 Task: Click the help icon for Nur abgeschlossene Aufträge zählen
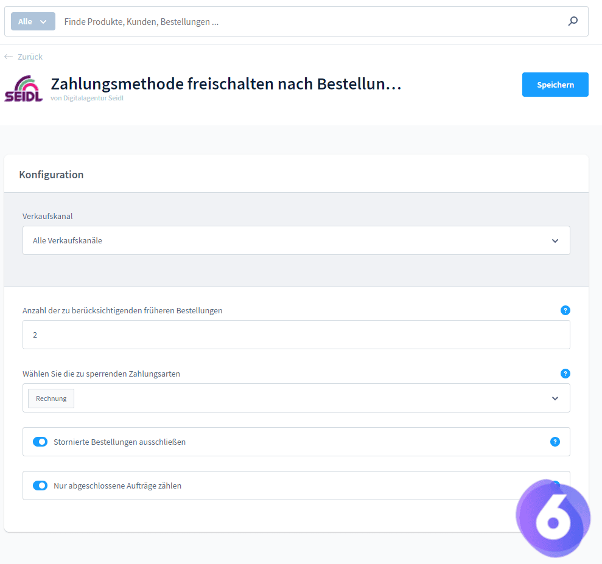coord(555,486)
